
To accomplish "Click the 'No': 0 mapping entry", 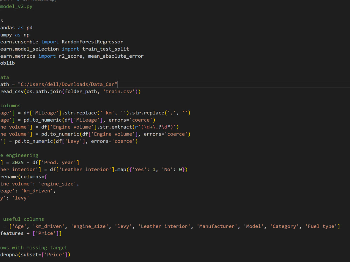I will pos(171,169).
